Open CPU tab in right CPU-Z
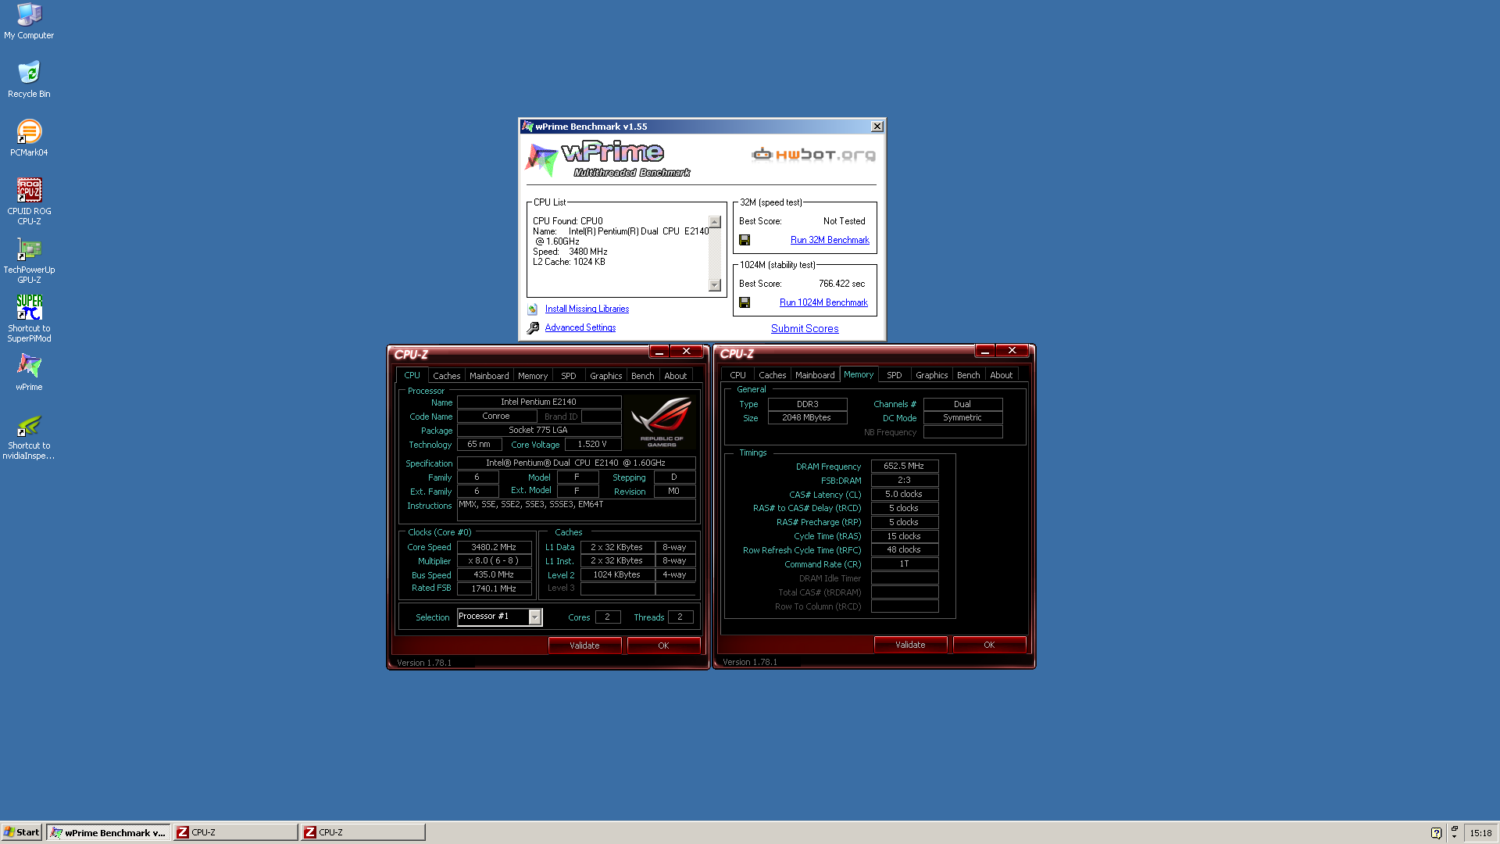This screenshot has width=1500, height=844. coord(737,375)
